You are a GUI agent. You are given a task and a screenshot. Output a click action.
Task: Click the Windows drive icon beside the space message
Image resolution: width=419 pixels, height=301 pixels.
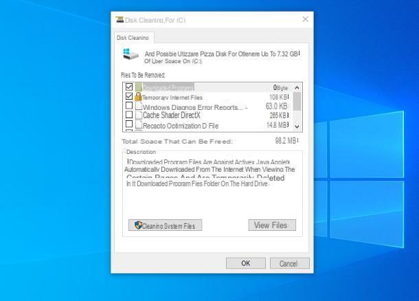click(131, 54)
